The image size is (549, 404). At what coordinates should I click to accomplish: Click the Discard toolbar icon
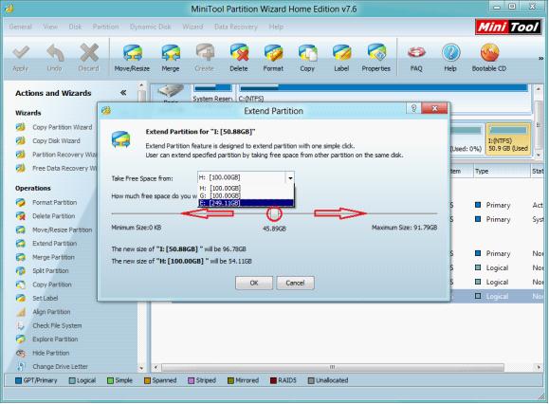[x=88, y=59]
